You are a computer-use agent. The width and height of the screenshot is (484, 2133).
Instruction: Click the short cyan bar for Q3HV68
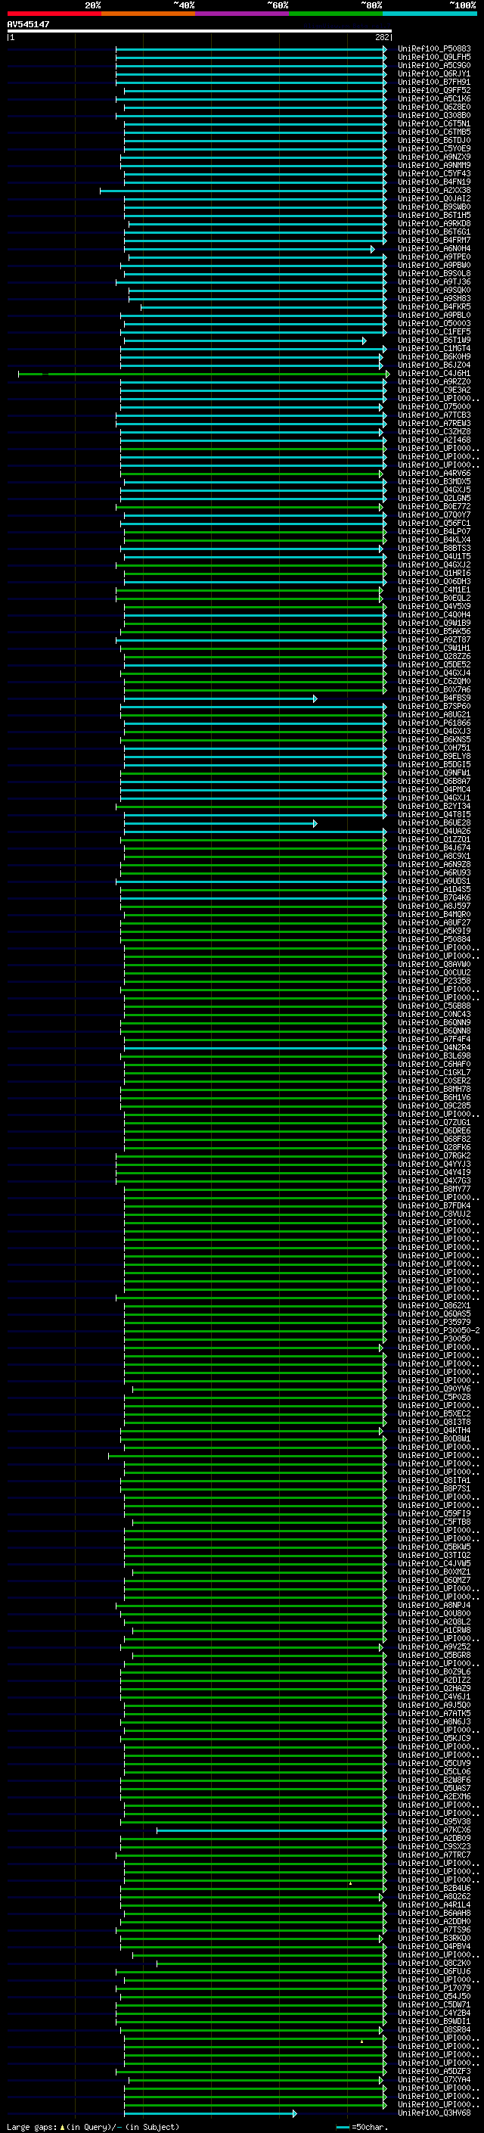click(210, 2113)
